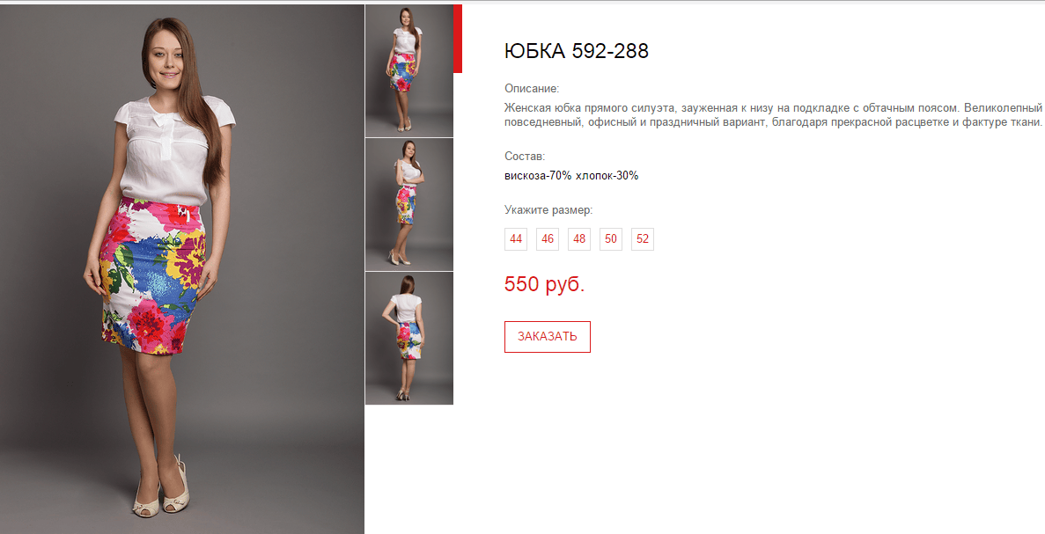The width and height of the screenshot is (1045, 534).
Task: Click the ЮБКА 592-288 product title
Action: point(577,51)
